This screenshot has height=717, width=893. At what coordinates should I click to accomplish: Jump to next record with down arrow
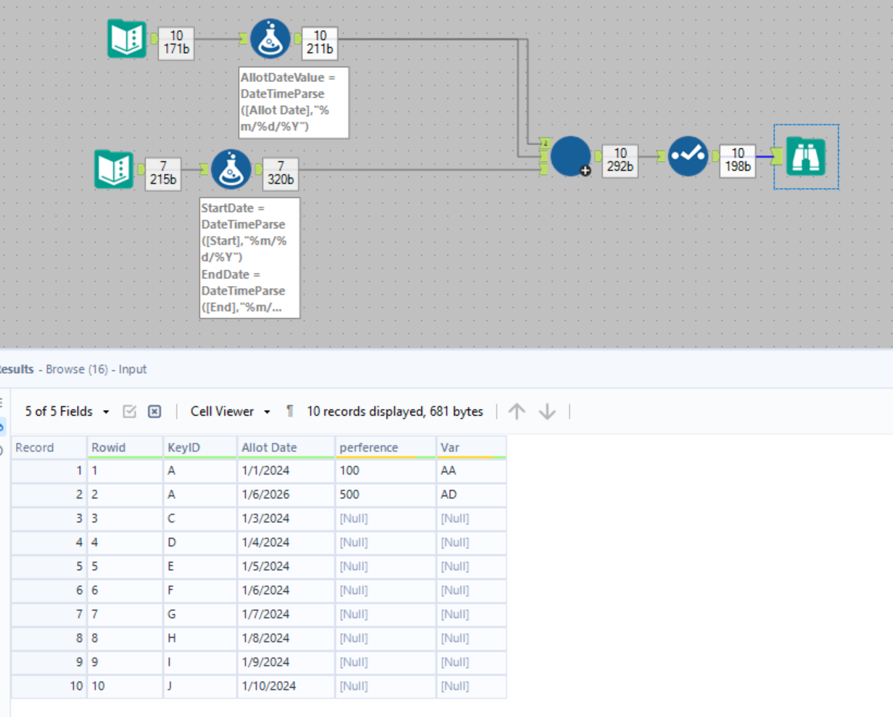click(547, 411)
